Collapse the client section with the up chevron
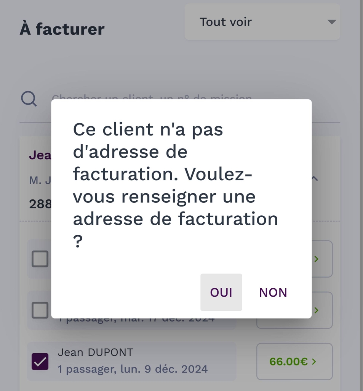Image resolution: width=363 pixels, height=391 pixels. point(315,178)
